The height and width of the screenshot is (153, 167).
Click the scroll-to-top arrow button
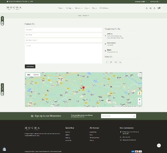point(159,145)
